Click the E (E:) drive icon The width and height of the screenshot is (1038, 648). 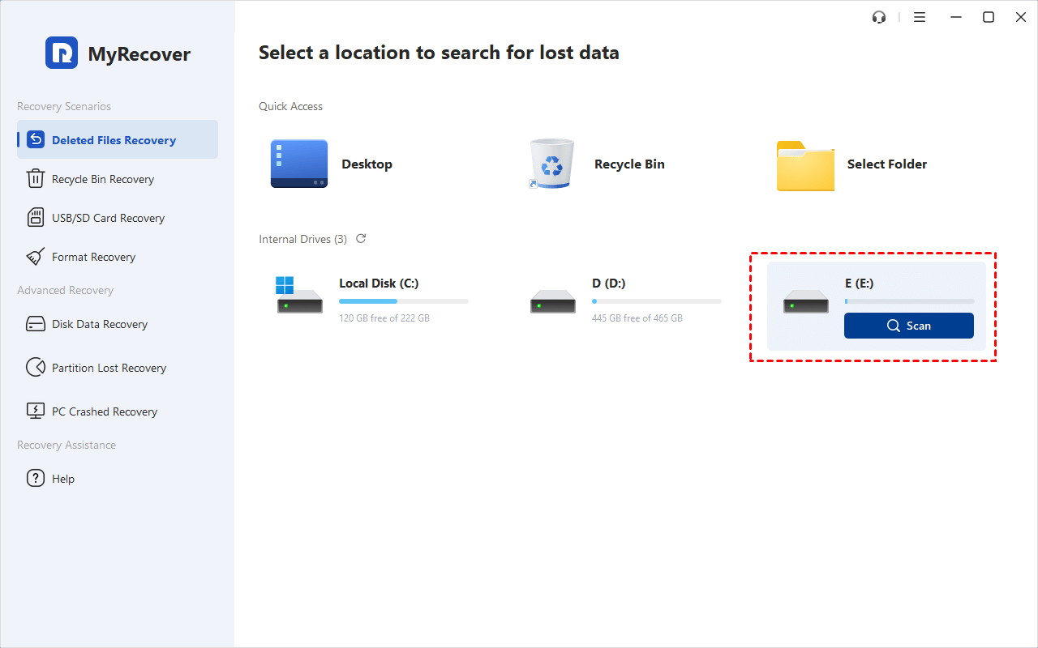(x=806, y=302)
